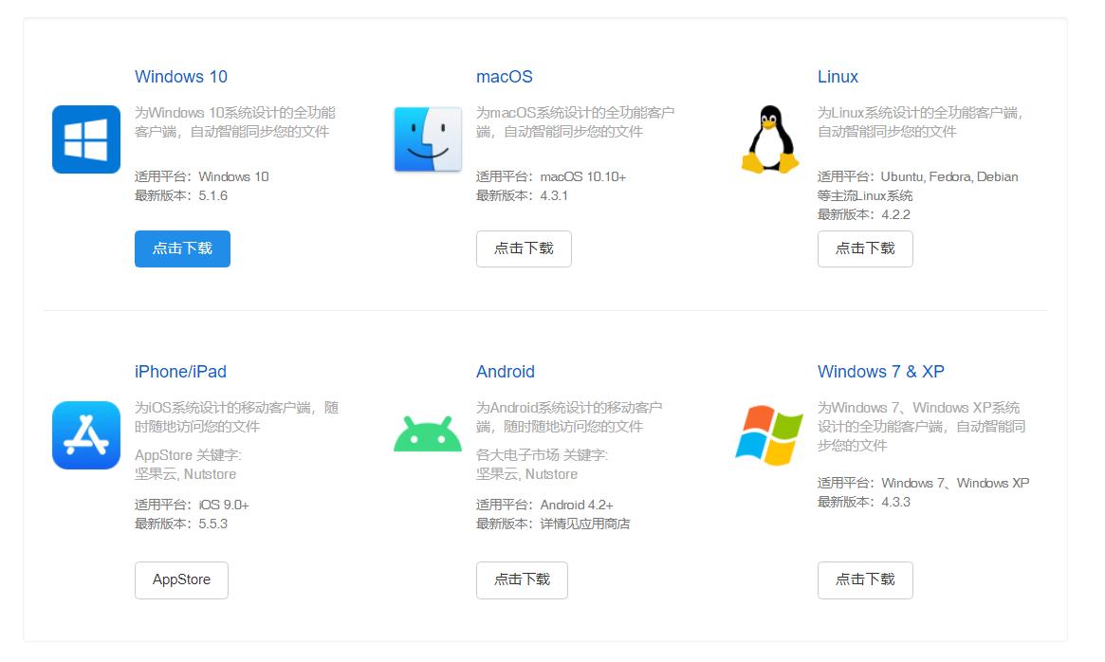Click the Android 点击下载 button
The image size is (1105, 662).
point(523,580)
